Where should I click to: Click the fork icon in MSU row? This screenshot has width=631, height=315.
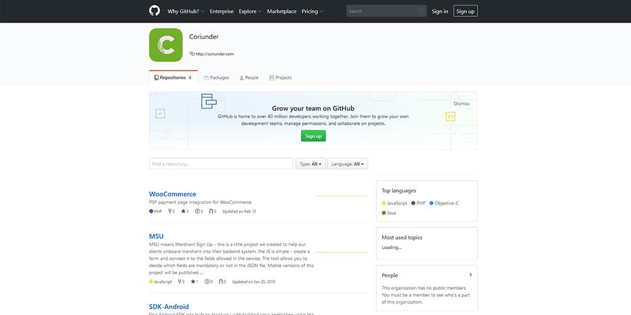tap(180, 282)
